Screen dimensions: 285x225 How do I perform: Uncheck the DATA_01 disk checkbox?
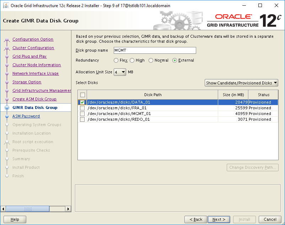[82, 102]
